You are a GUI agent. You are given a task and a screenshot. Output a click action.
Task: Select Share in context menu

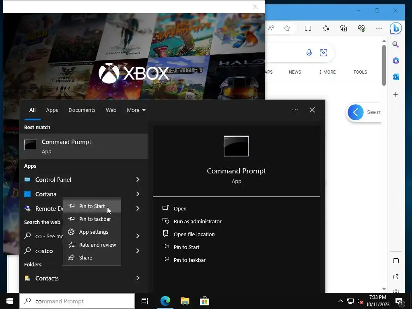(x=92, y=258)
